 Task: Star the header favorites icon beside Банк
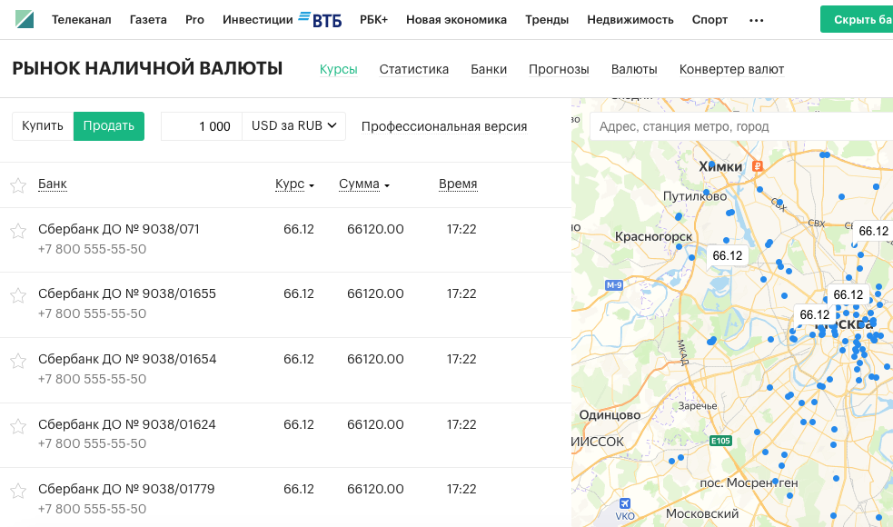click(x=18, y=185)
